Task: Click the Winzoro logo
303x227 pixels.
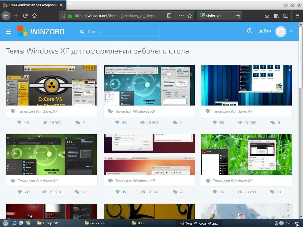Action: pos(41,31)
